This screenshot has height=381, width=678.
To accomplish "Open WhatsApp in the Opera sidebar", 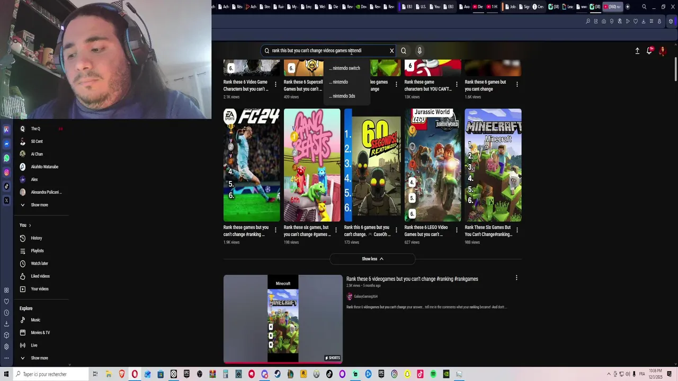I will click(6, 158).
